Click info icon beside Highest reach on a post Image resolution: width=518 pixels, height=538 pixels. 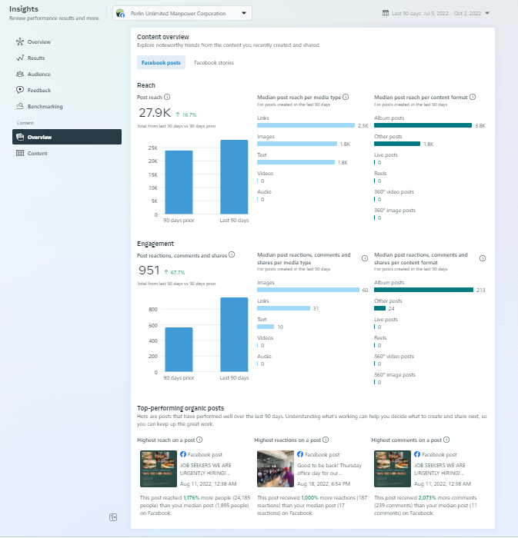[199, 440]
